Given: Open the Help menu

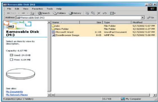Looking at the screenshot, I should click(x=59, y=9).
